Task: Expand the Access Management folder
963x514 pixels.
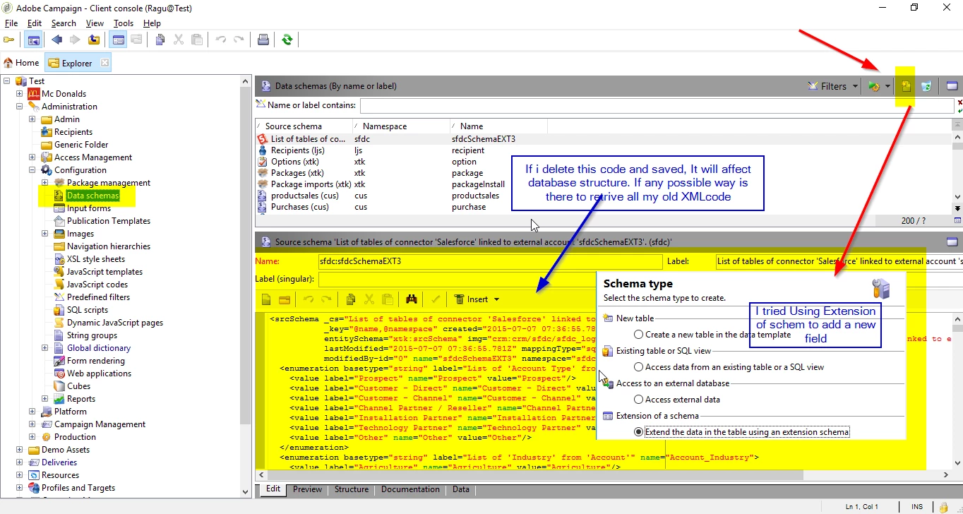Action: pyautogui.click(x=32, y=157)
